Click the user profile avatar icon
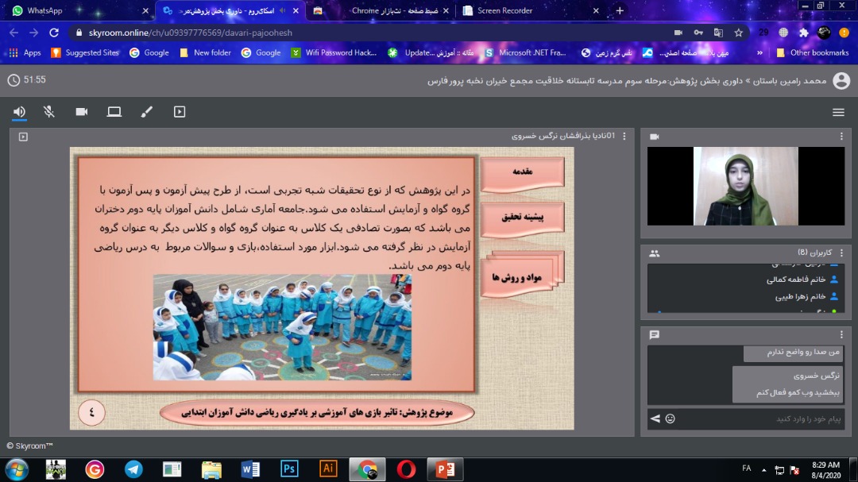This screenshot has height=482, width=858. pyautogui.click(x=841, y=81)
